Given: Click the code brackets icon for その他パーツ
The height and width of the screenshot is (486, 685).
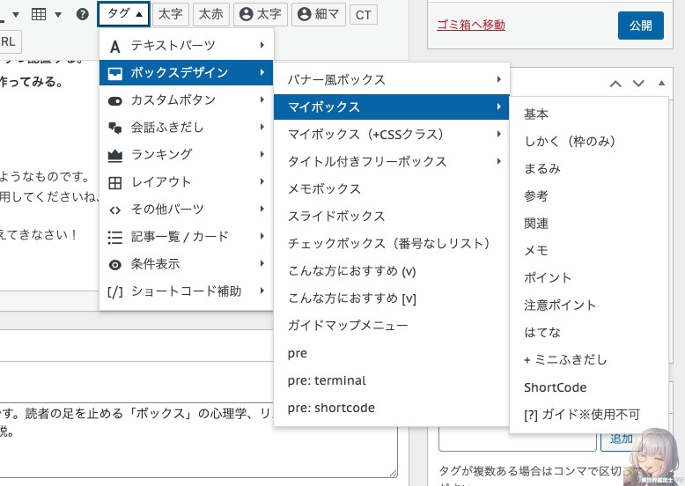Looking at the screenshot, I should click(114, 210).
